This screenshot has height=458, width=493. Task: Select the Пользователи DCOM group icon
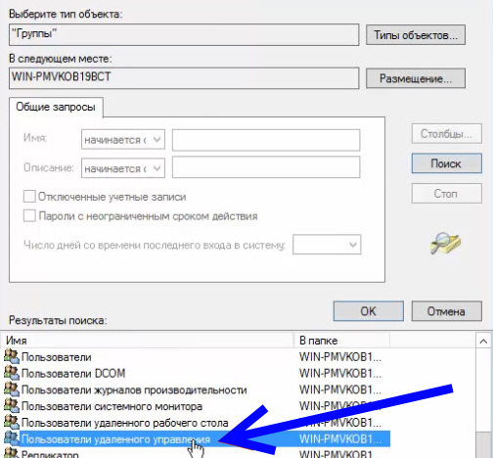(x=12, y=373)
